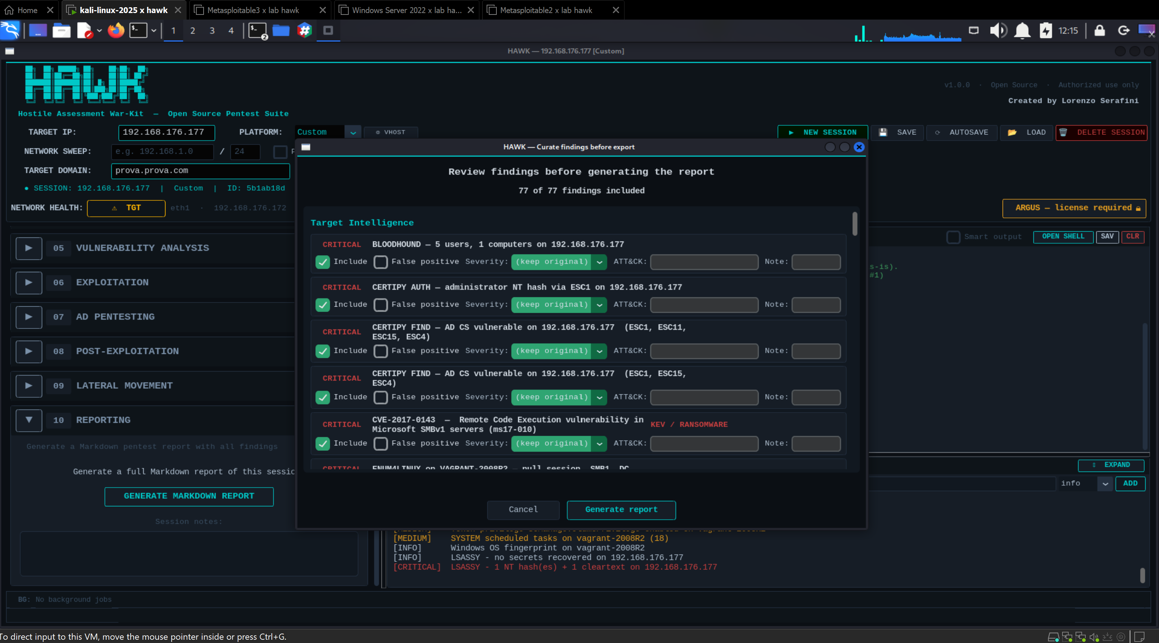Click the HAWK hash app taskbar icon
Screen dimensions: 1159x643
coord(304,30)
